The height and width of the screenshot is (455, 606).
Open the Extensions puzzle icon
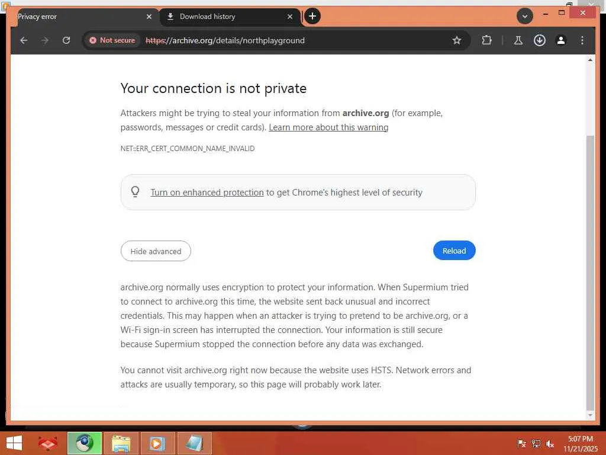[x=486, y=40]
